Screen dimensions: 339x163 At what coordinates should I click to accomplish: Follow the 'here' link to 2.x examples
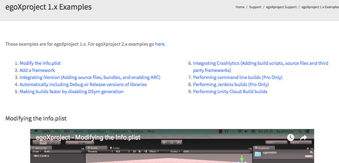[160, 44]
